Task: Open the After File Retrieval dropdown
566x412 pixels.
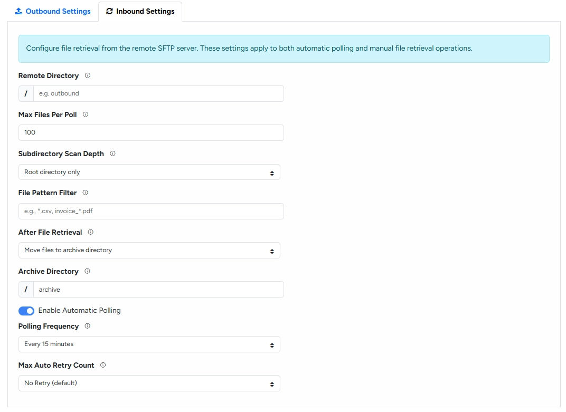Action: (x=149, y=251)
